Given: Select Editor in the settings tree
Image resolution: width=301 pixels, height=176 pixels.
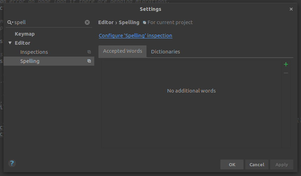Looking at the screenshot, I should point(22,43).
